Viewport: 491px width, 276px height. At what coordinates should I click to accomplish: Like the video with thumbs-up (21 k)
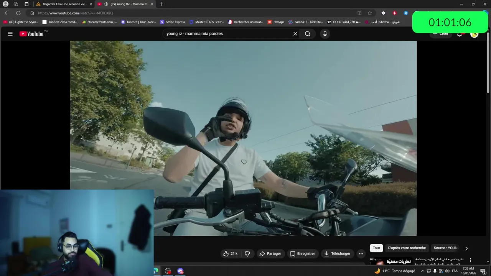pyautogui.click(x=231, y=253)
